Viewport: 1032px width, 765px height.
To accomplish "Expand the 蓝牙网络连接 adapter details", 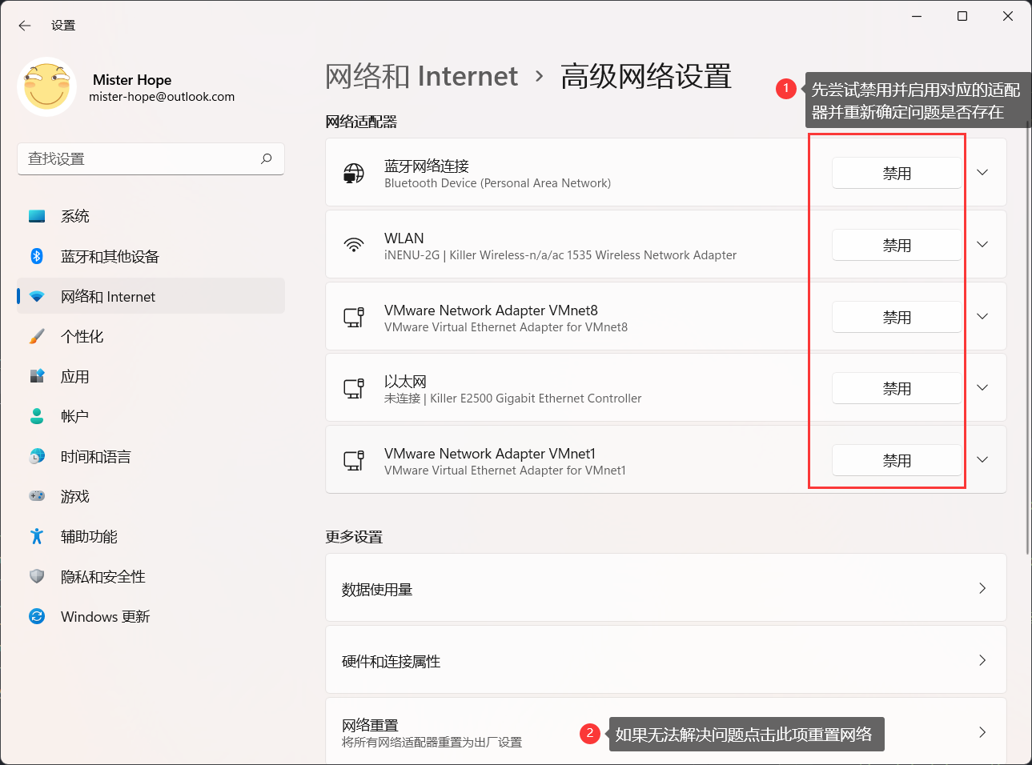I will click(x=982, y=173).
